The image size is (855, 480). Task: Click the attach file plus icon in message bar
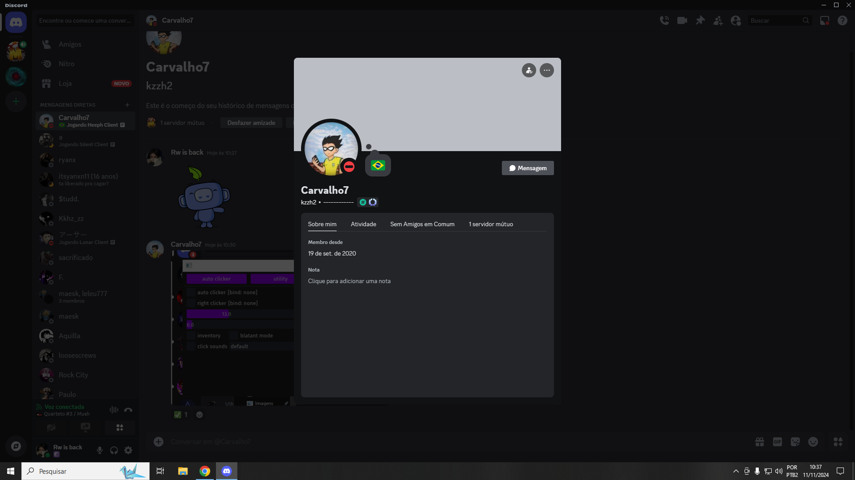[159, 442]
